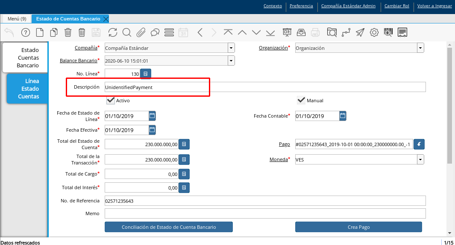Open the Preferencia link
This screenshot has width=455, height=245.
point(301,6)
